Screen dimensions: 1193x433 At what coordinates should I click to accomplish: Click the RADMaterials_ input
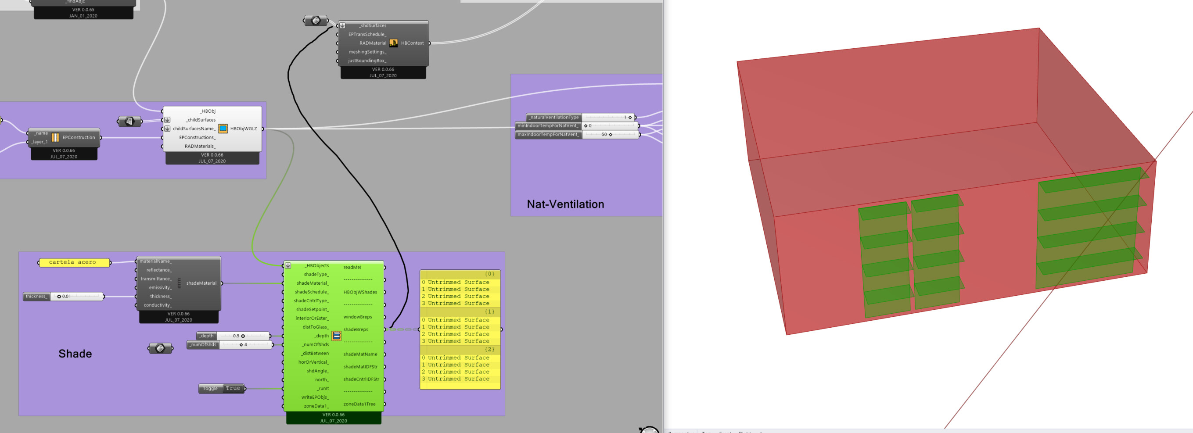(x=200, y=147)
